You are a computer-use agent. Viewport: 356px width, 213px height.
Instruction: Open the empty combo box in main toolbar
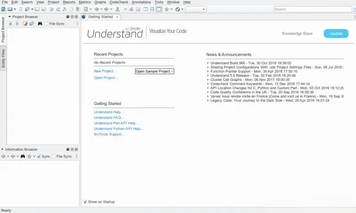[x=196, y=9]
